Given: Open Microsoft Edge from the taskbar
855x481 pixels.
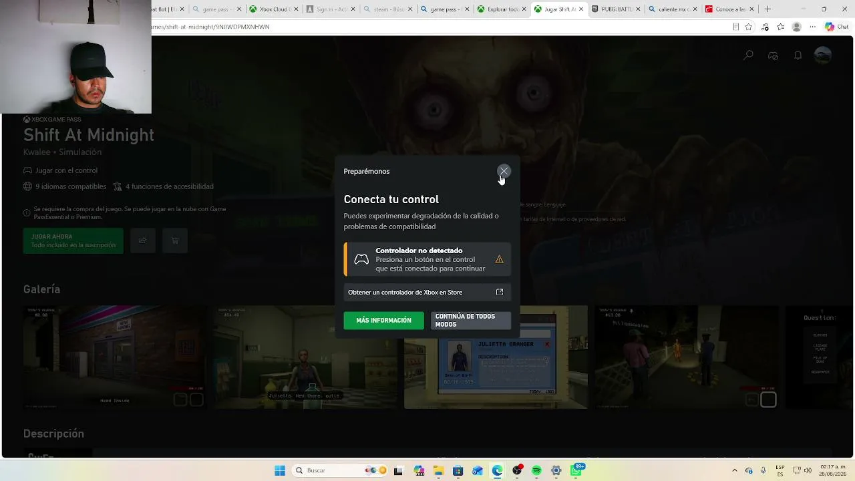Looking at the screenshot, I should point(497,471).
